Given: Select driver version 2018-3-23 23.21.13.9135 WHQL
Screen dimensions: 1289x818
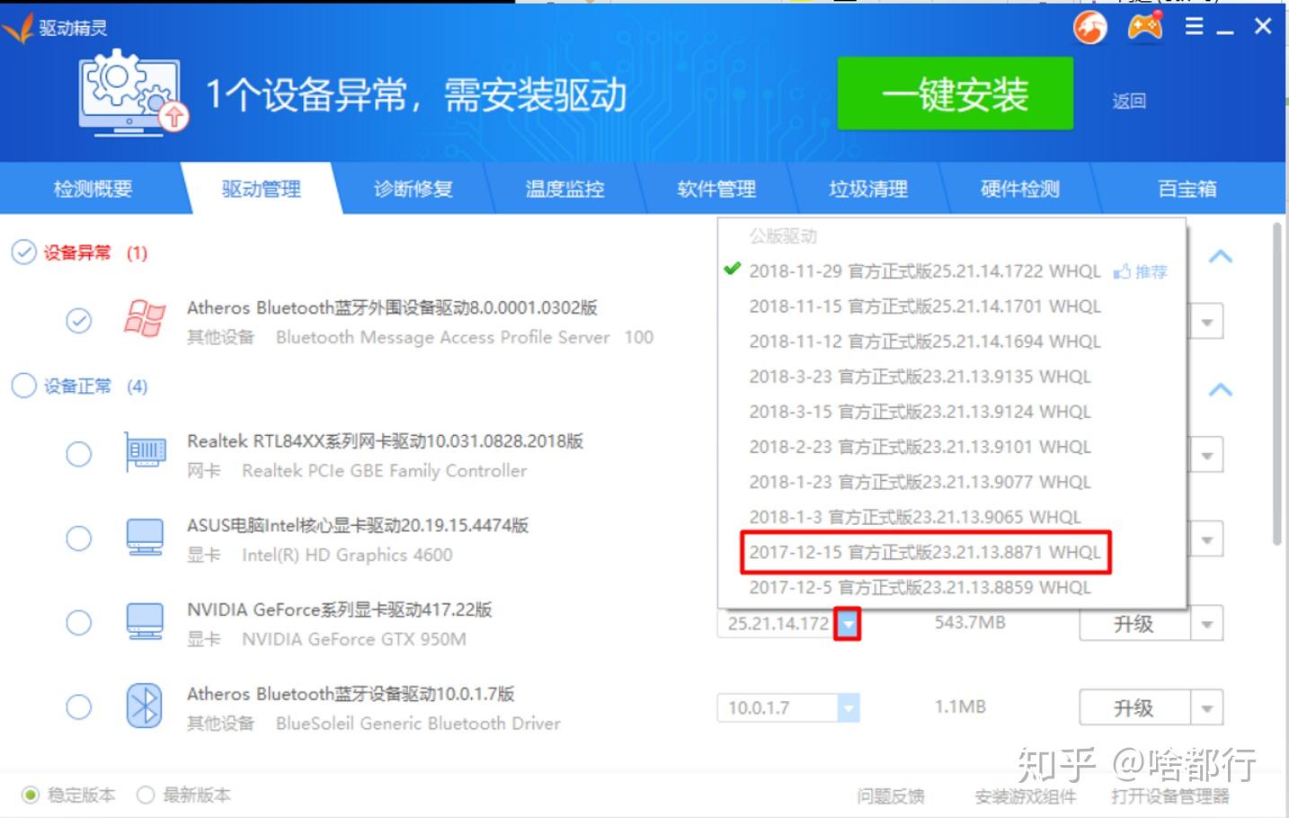Looking at the screenshot, I should coord(920,377).
